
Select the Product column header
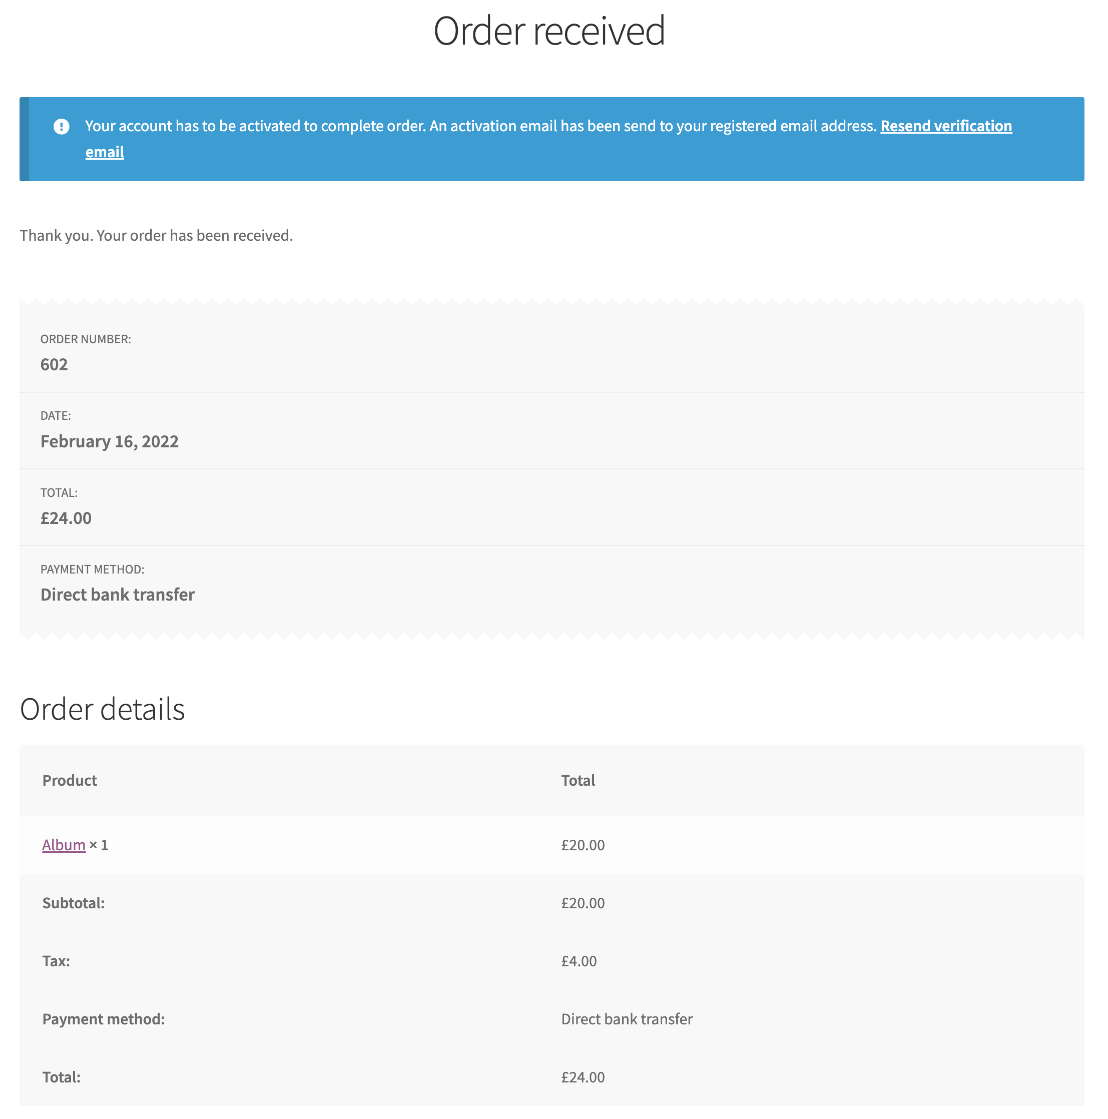pos(69,780)
